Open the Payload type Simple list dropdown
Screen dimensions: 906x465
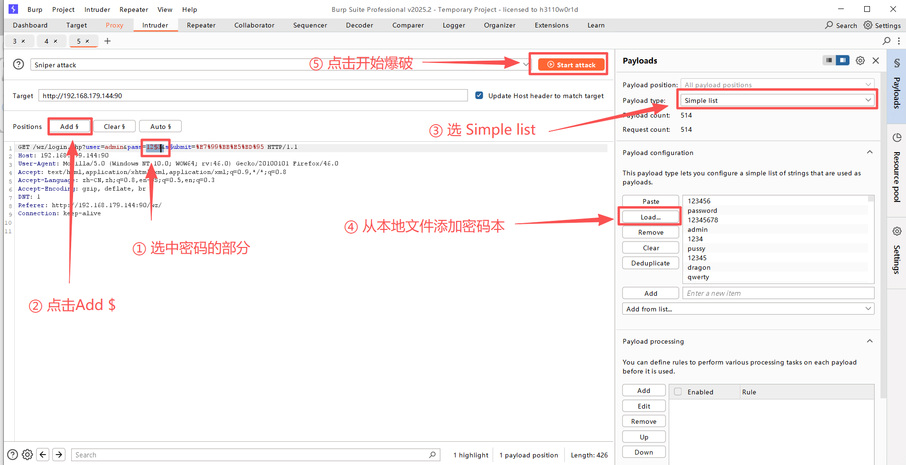pos(777,100)
